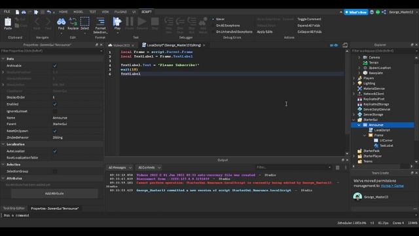Click the Resume test button

[x=142, y=22]
